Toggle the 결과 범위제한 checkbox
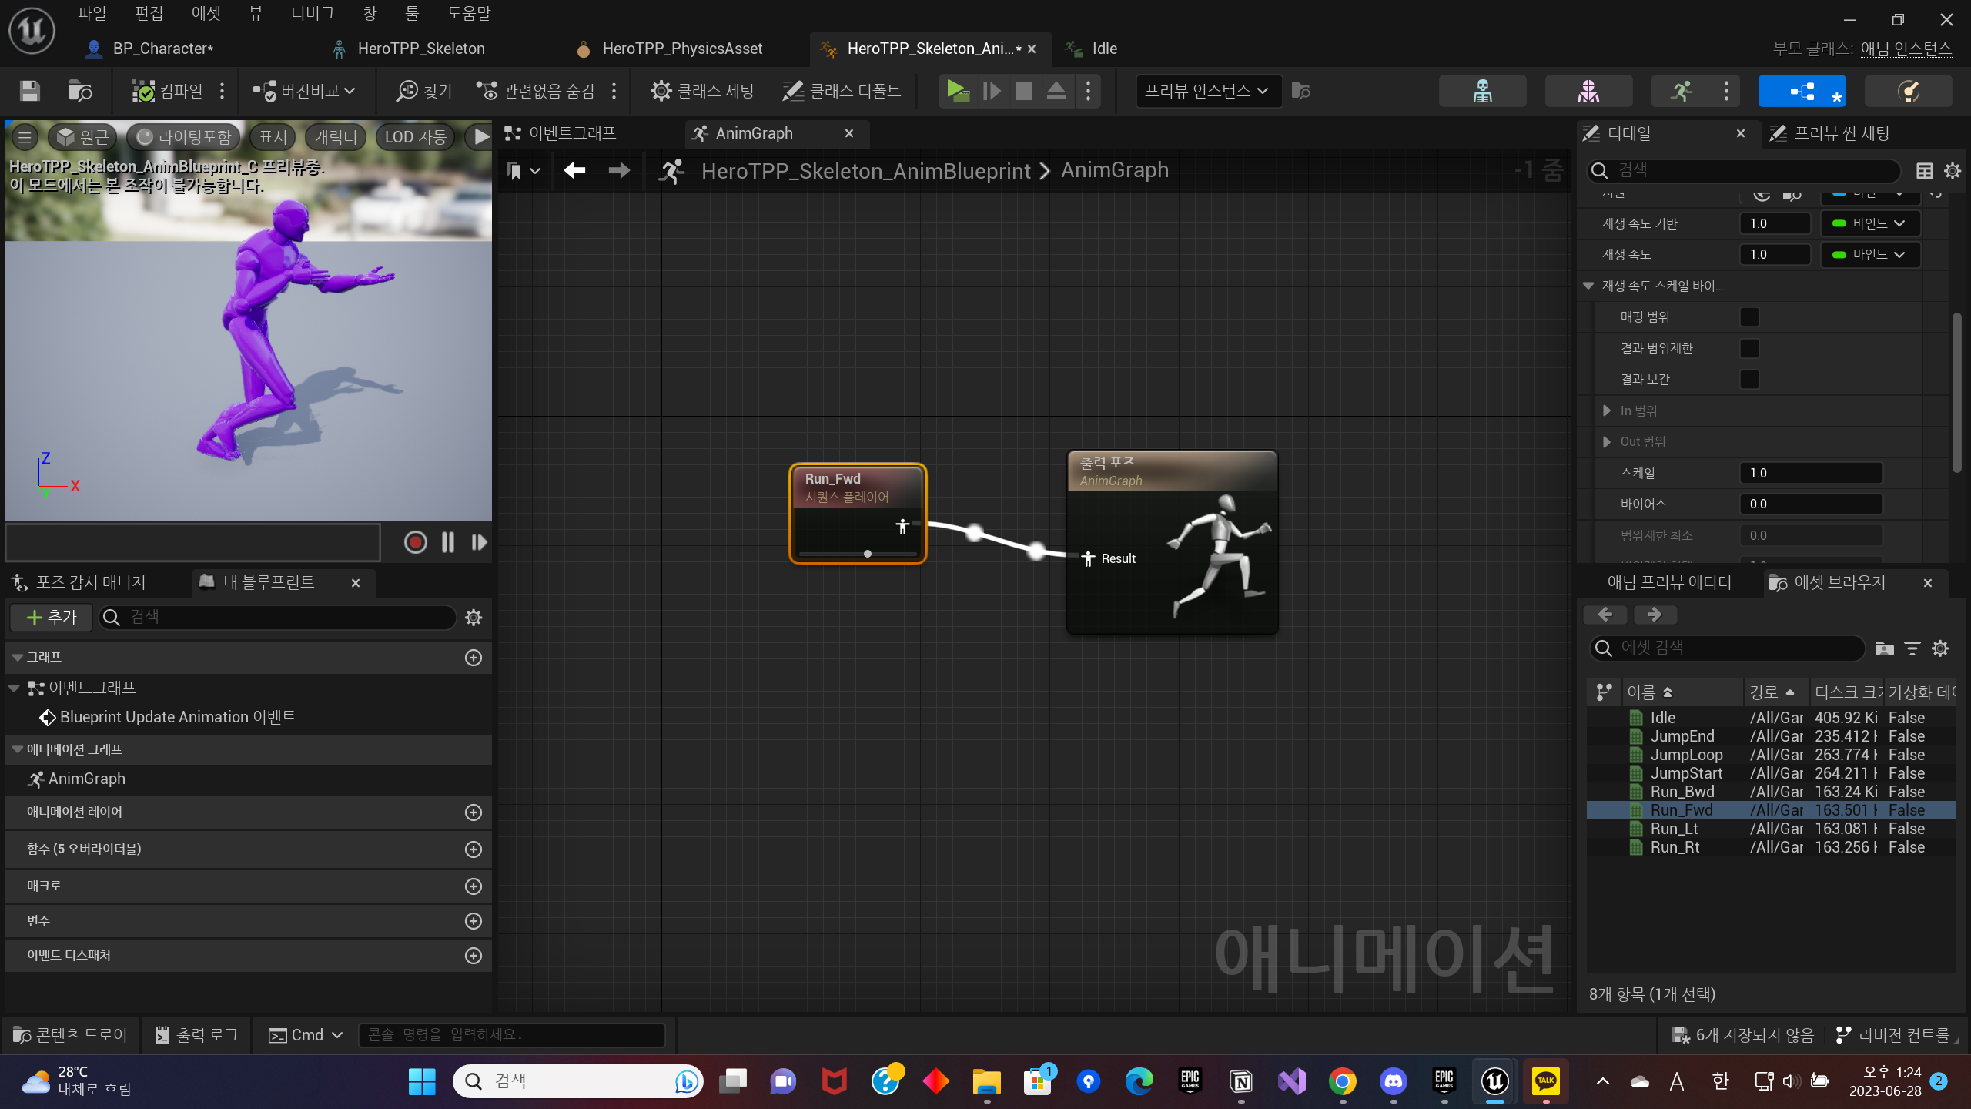 click(x=1749, y=348)
